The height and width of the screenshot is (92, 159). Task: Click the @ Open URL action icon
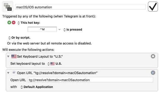[14, 73]
